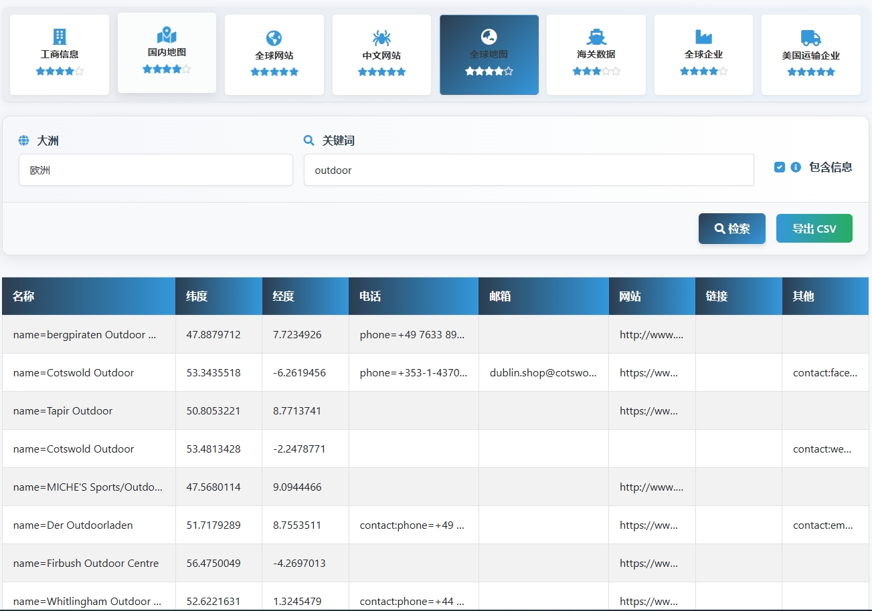
Task: Click the globe icon for 全球网站
Action: tap(274, 38)
